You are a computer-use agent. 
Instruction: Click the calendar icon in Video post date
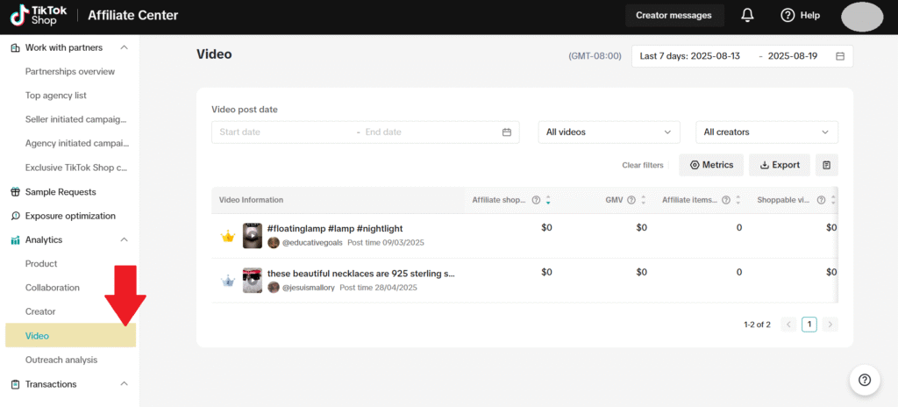click(506, 132)
